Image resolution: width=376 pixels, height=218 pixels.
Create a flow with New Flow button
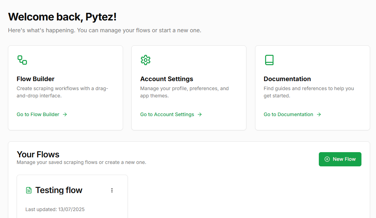click(x=340, y=159)
